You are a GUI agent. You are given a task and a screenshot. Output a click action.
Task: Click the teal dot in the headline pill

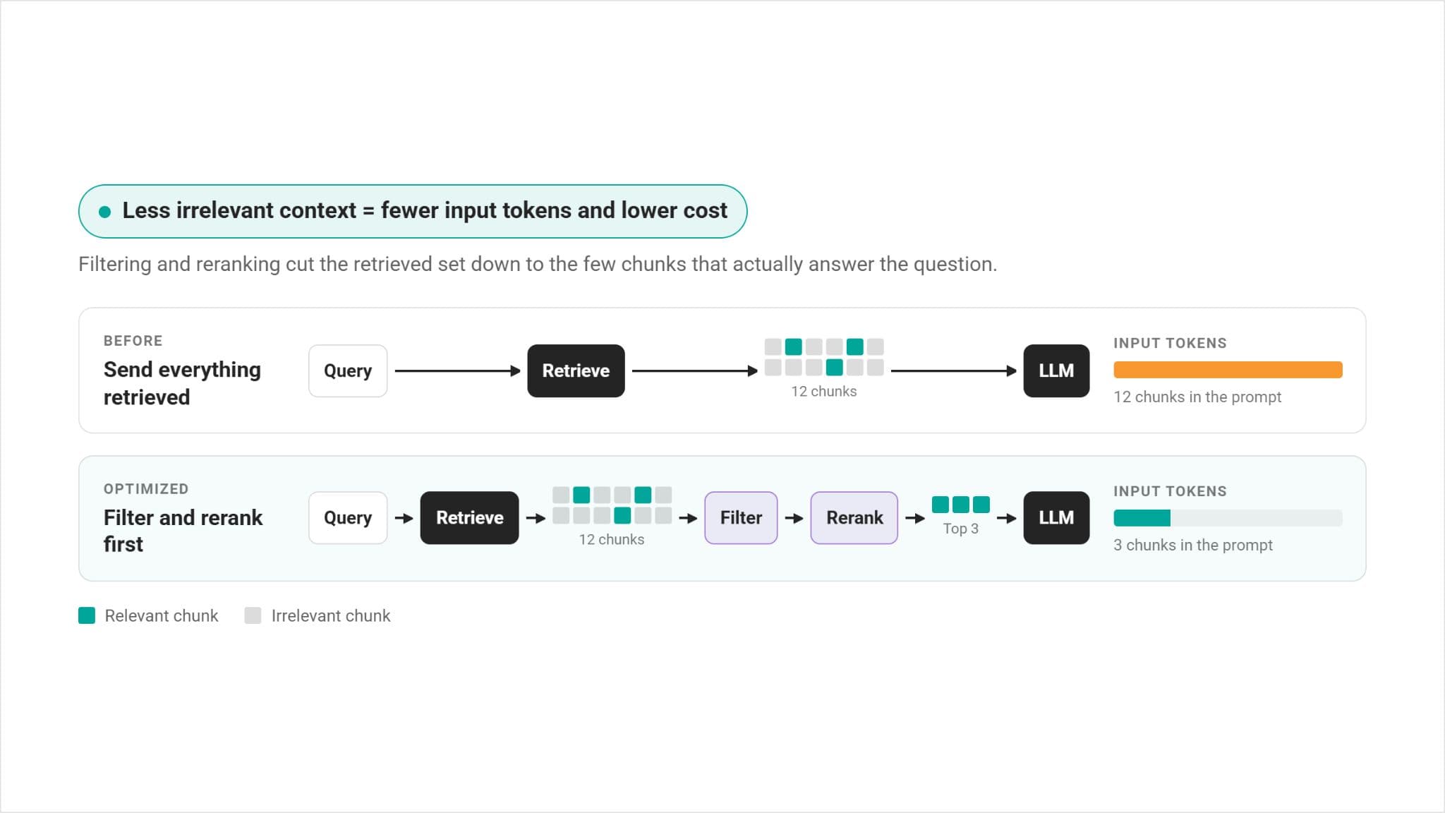click(104, 212)
